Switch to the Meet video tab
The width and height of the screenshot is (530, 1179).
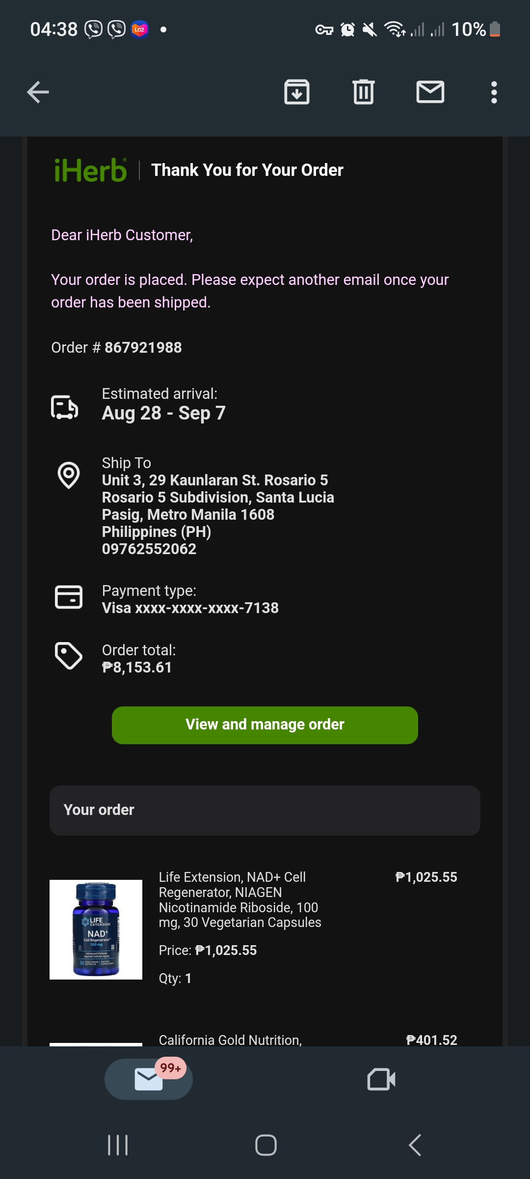(x=381, y=1079)
